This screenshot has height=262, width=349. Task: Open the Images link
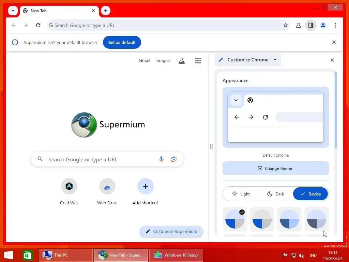point(163,61)
